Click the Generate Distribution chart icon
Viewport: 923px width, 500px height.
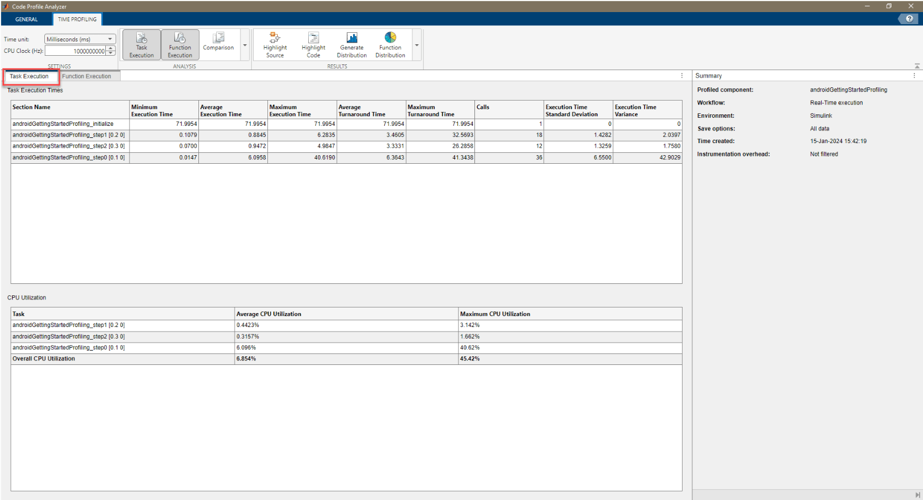tap(352, 38)
